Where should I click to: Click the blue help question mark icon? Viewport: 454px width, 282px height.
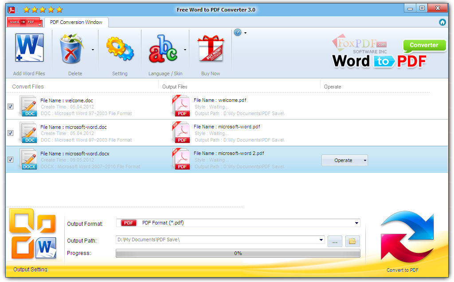click(x=238, y=32)
